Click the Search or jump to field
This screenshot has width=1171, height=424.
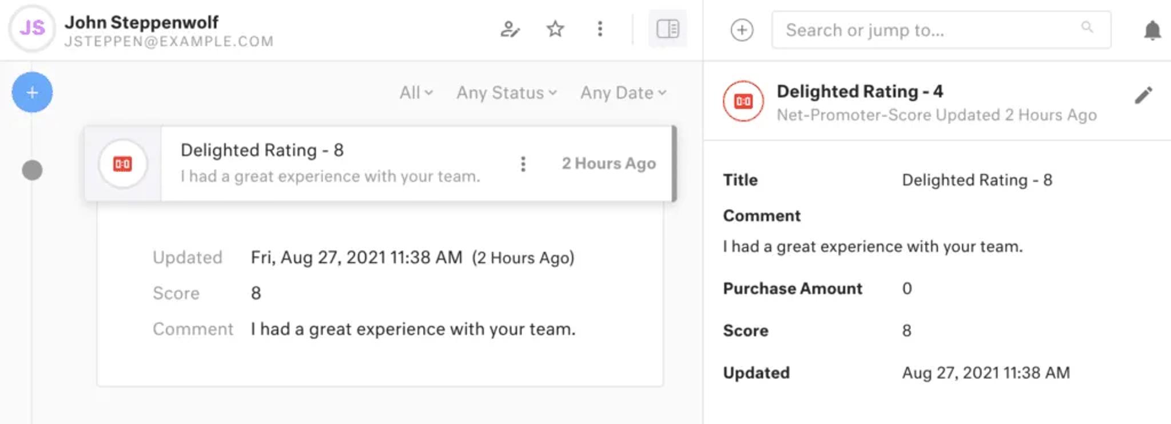tap(941, 30)
